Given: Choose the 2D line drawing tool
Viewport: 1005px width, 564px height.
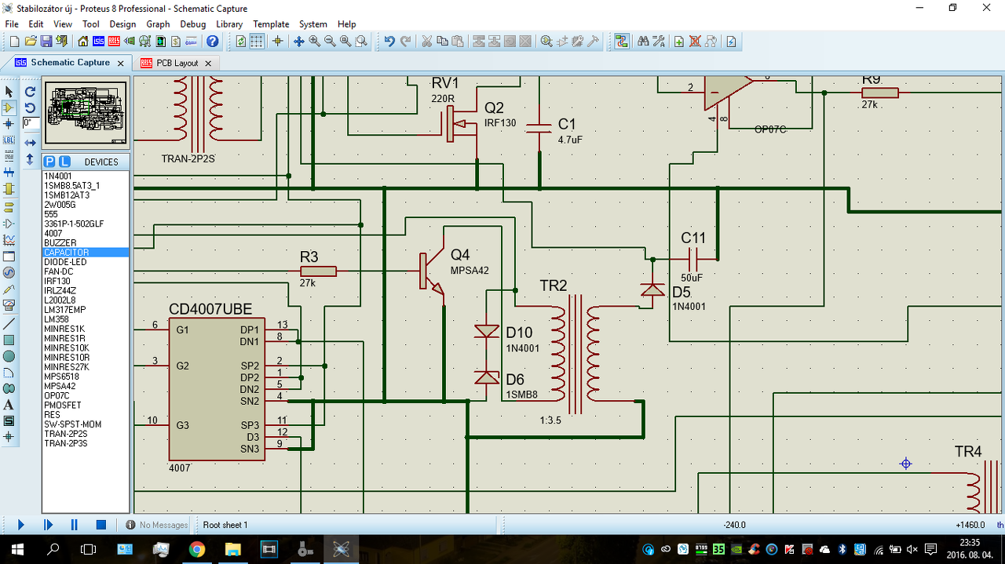Looking at the screenshot, I should pyautogui.click(x=9, y=323).
